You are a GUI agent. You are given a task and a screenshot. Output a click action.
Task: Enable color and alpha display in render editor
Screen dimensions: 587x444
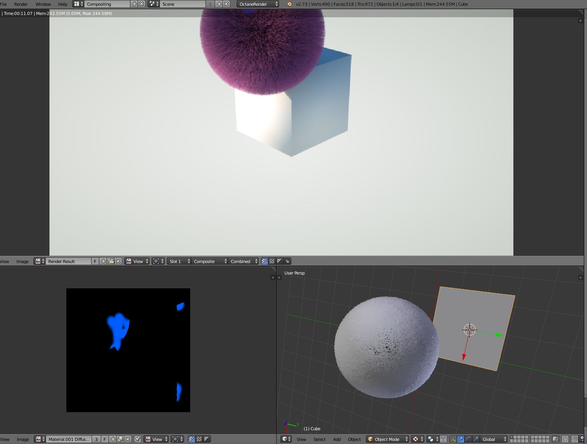264,261
